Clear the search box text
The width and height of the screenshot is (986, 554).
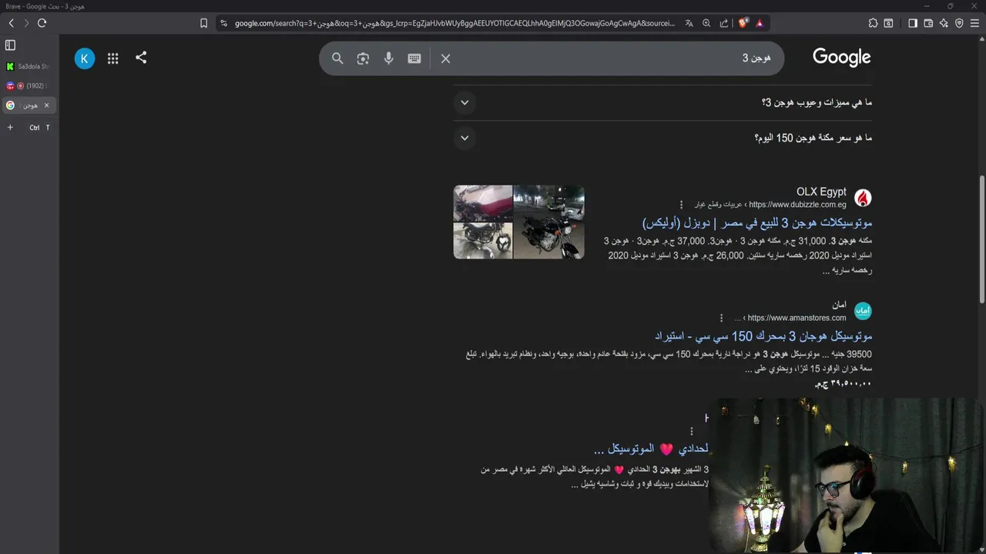tap(445, 58)
